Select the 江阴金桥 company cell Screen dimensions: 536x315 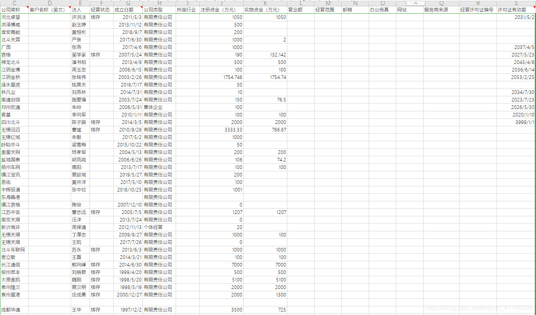pyautogui.click(x=14, y=77)
